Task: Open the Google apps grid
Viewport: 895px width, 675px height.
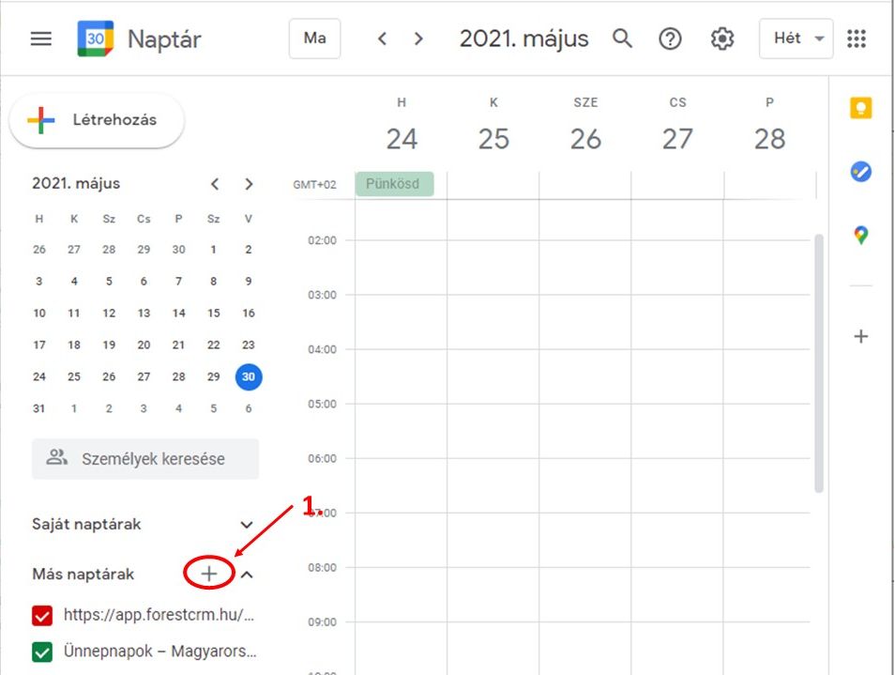Action: [856, 38]
